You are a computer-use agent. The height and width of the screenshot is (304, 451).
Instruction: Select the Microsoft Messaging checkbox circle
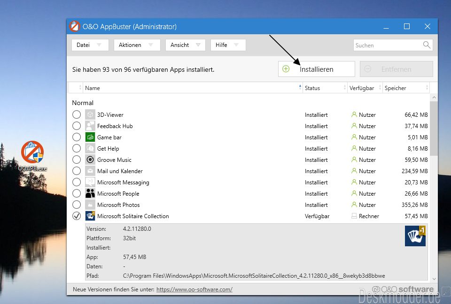(x=77, y=182)
